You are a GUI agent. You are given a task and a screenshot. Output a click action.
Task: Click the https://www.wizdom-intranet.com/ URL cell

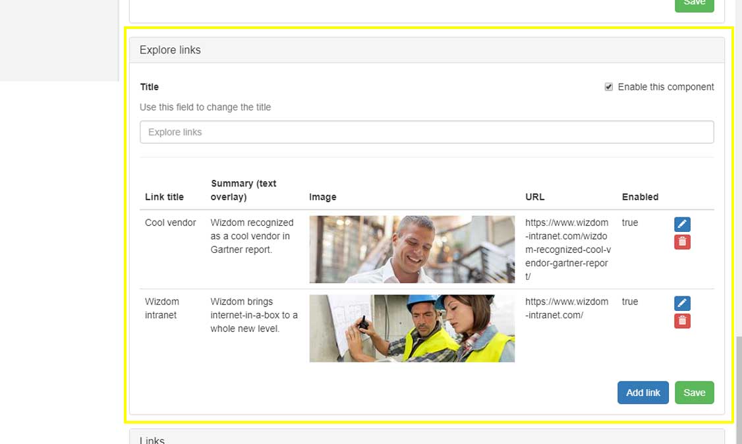567,308
